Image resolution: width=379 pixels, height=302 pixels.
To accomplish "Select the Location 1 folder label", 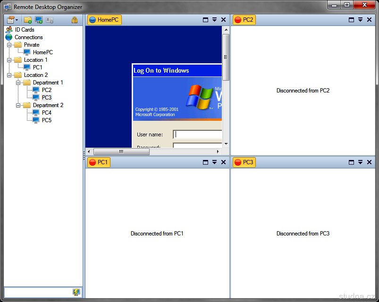I will pos(35,60).
